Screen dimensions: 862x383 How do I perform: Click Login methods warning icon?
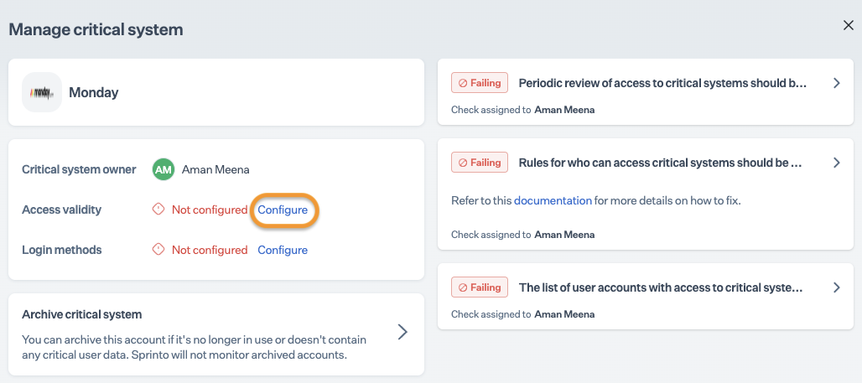158,250
